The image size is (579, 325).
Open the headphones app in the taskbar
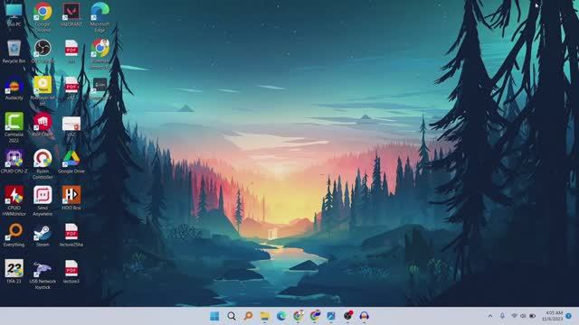(364, 316)
